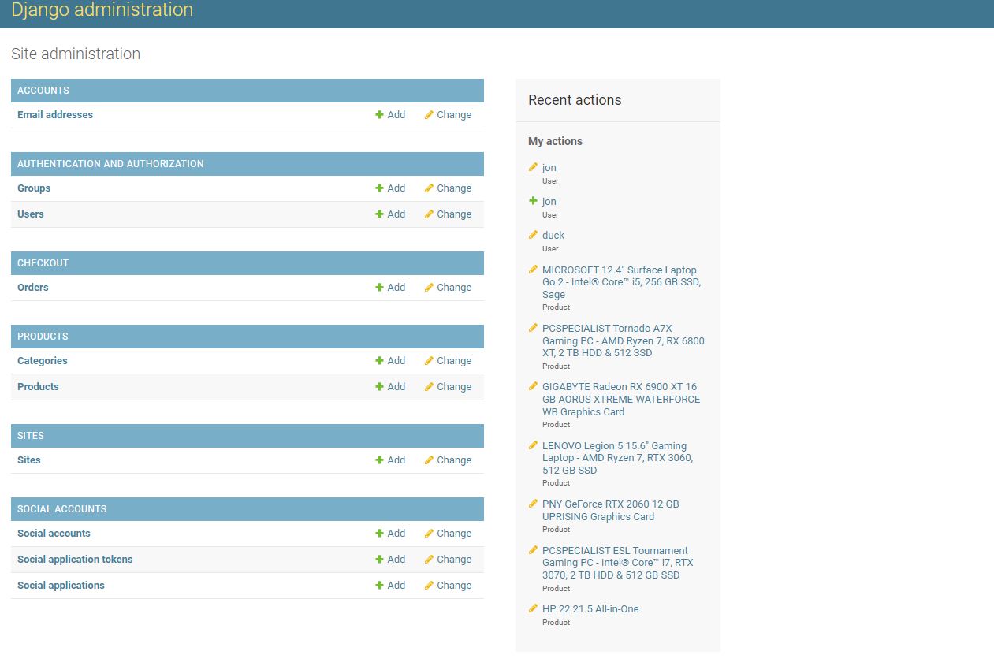The width and height of the screenshot is (994, 666).
Task: Click the pencil icon for Social application tokens
Action: click(x=429, y=560)
